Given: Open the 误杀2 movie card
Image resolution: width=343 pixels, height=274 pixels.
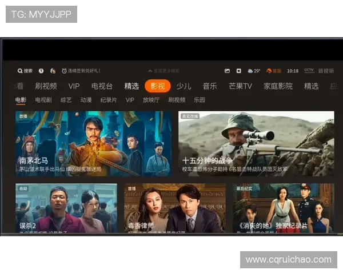Looking at the screenshot, I should [66, 208].
